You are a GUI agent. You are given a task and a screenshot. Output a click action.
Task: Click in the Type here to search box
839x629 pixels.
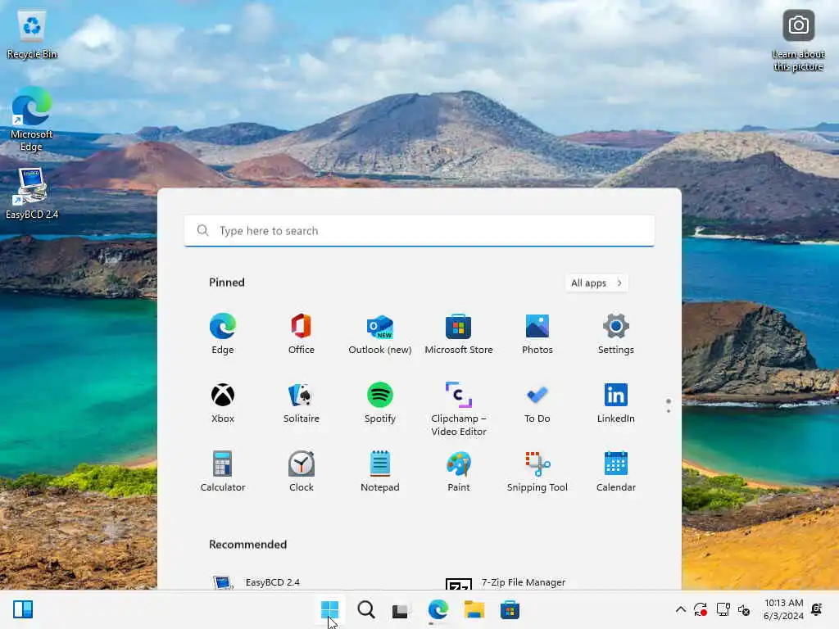(419, 230)
